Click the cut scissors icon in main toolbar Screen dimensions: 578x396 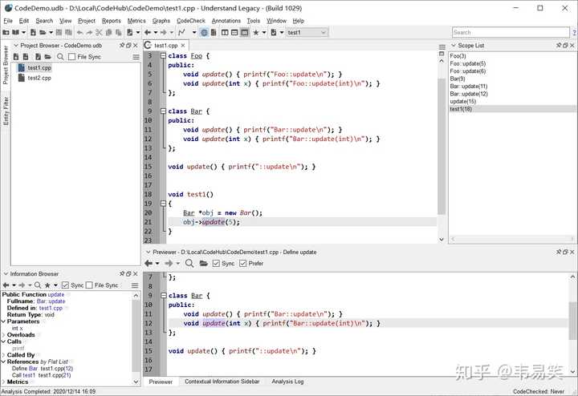99,32
